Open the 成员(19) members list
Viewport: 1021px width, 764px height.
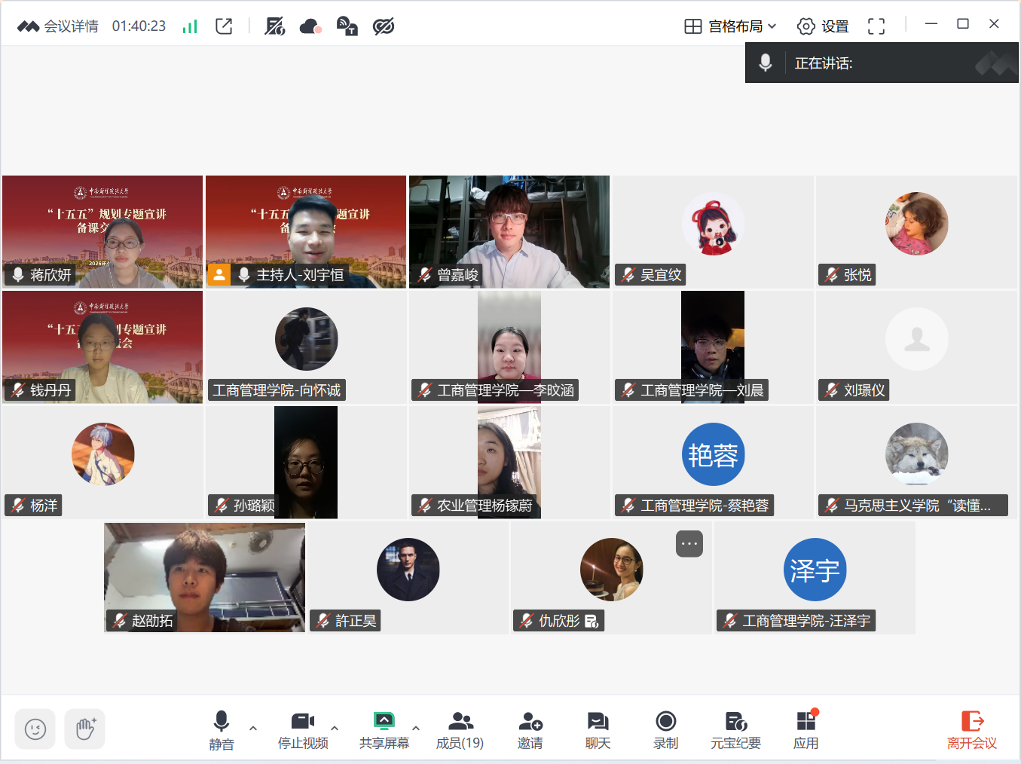tap(460, 729)
